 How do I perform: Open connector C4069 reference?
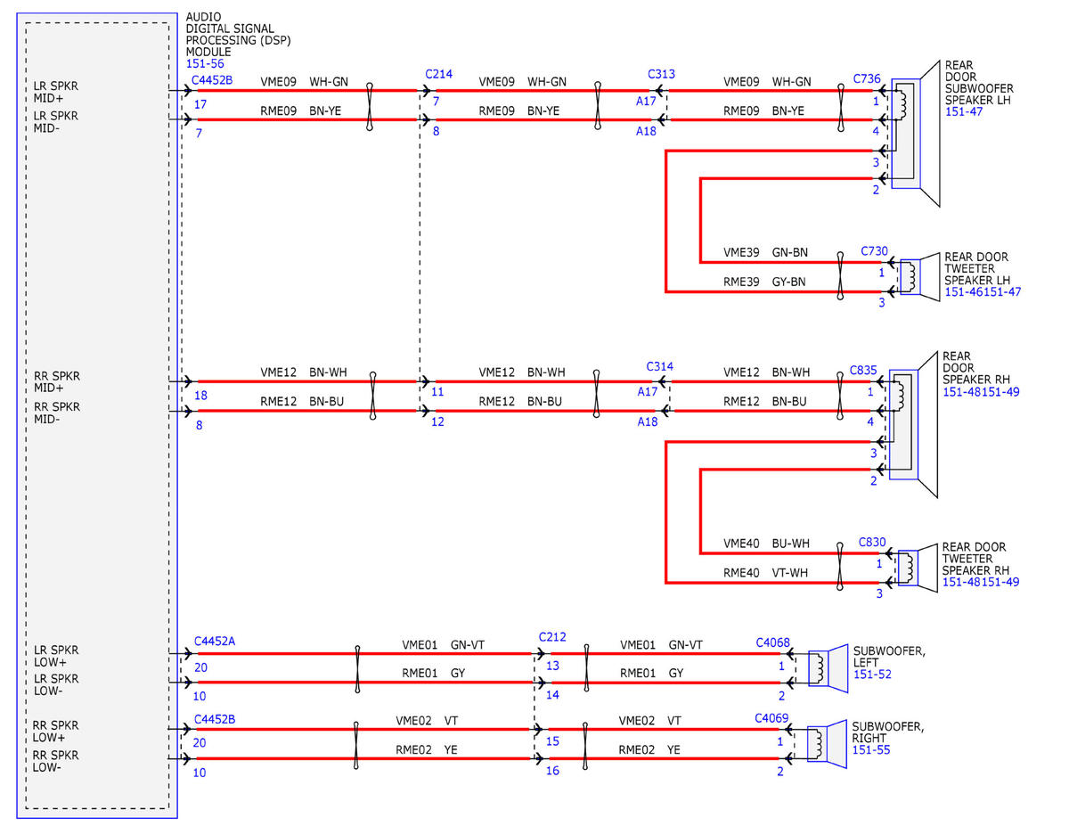[x=772, y=716]
